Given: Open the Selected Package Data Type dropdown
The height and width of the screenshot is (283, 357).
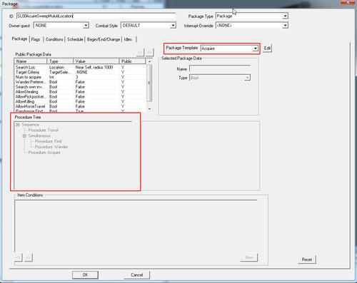Looking at the screenshot, I should [x=247, y=78].
